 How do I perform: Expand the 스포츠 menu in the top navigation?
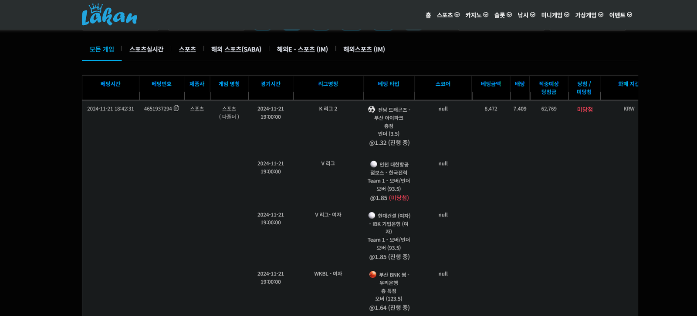(x=448, y=15)
